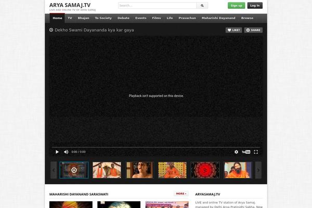Select the currently playing carousel thumbnail
The width and height of the screenshot is (312, 208).
tap(74, 170)
